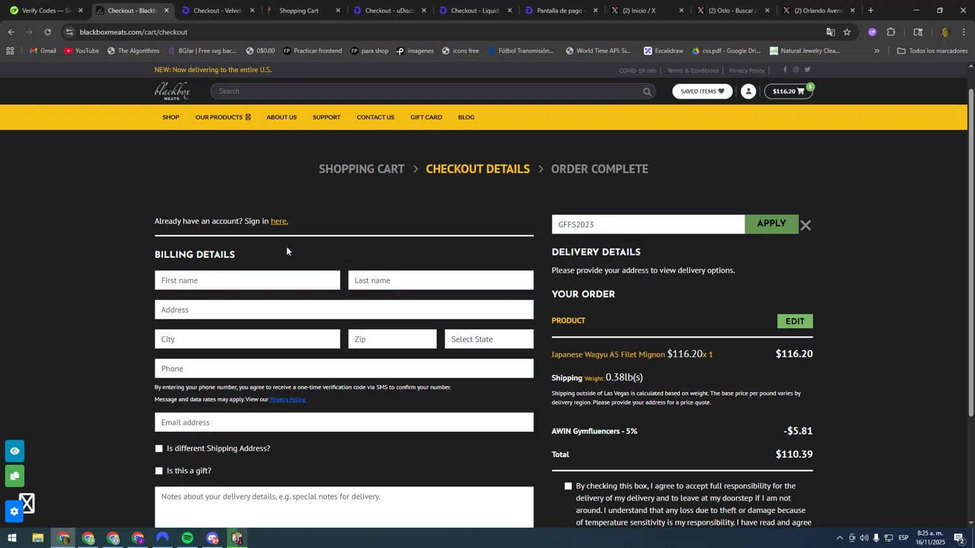
Task: Open the Instagram social icon
Action: point(796,69)
